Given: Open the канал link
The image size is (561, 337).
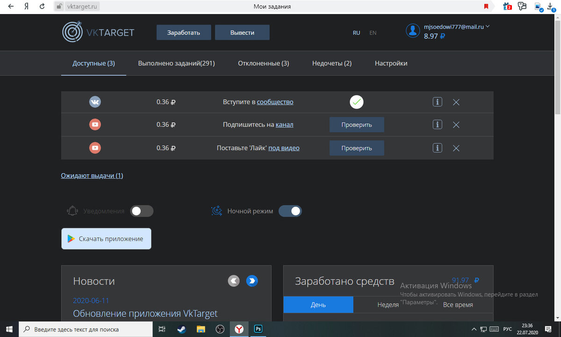Looking at the screenshot, I should point(285,125).
